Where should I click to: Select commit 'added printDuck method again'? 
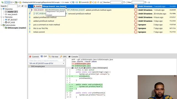[98, 10]
